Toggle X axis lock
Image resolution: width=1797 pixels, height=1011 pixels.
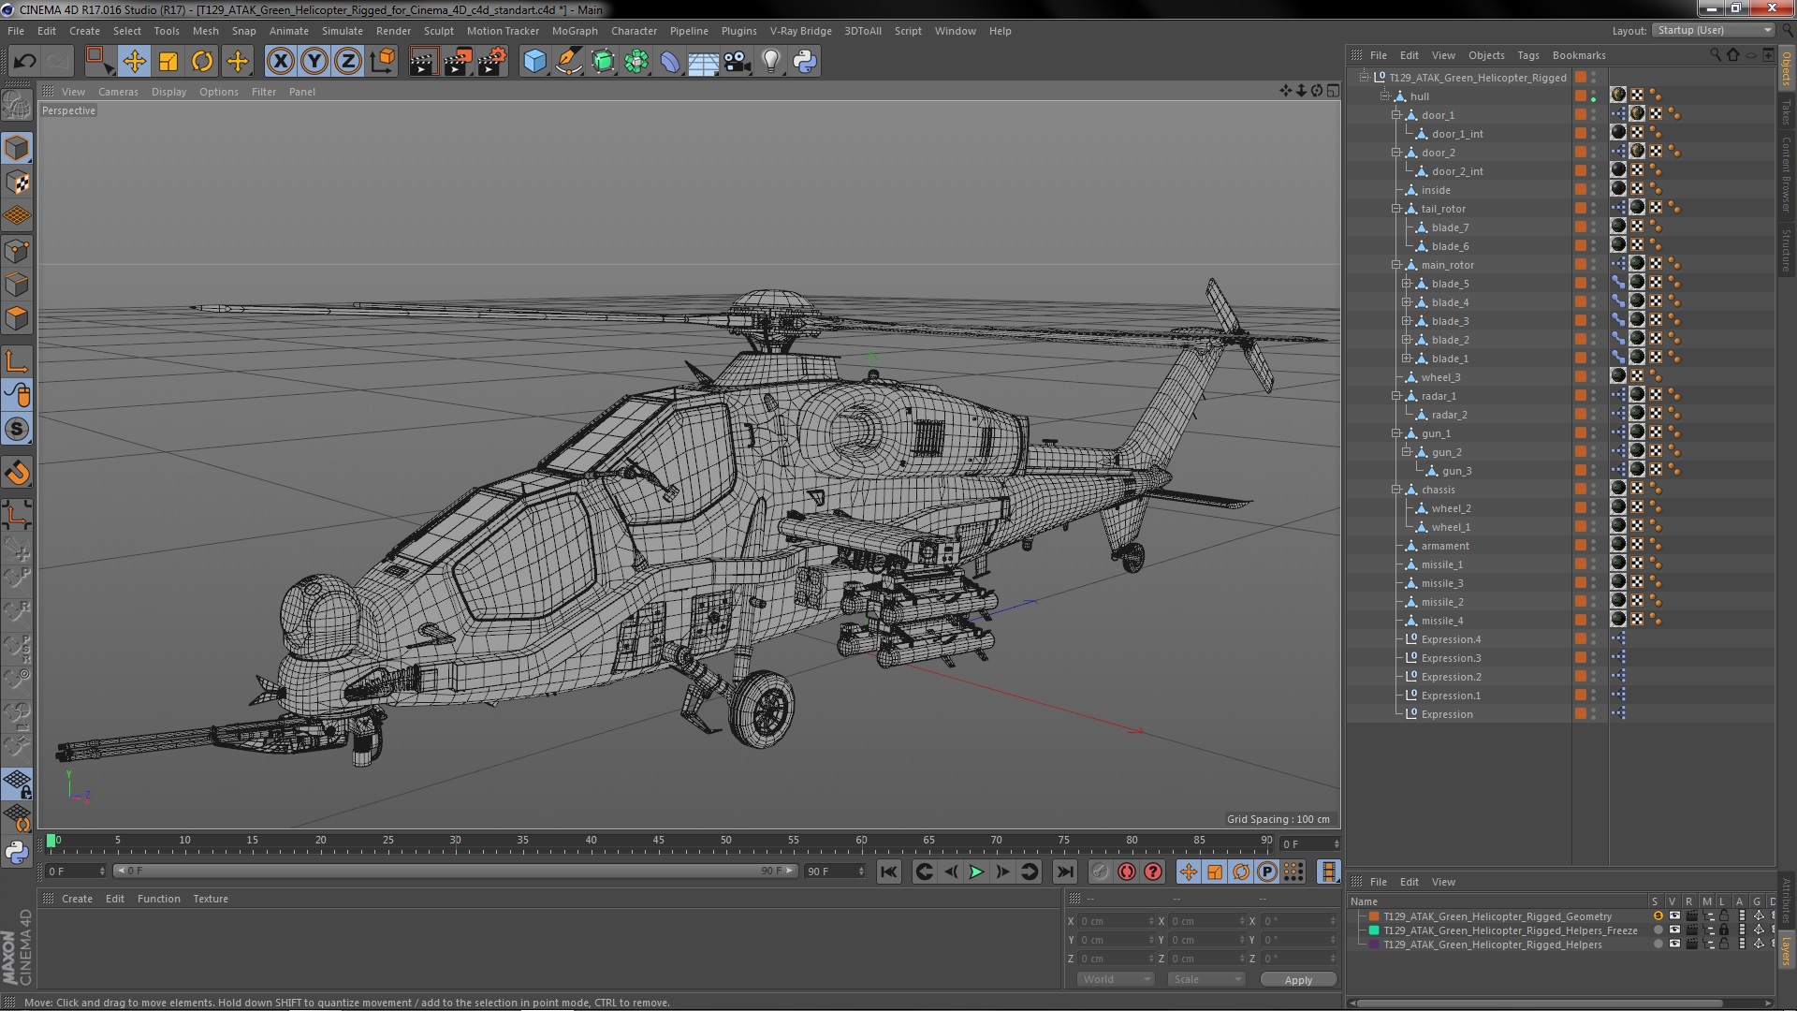pos(280,62)
